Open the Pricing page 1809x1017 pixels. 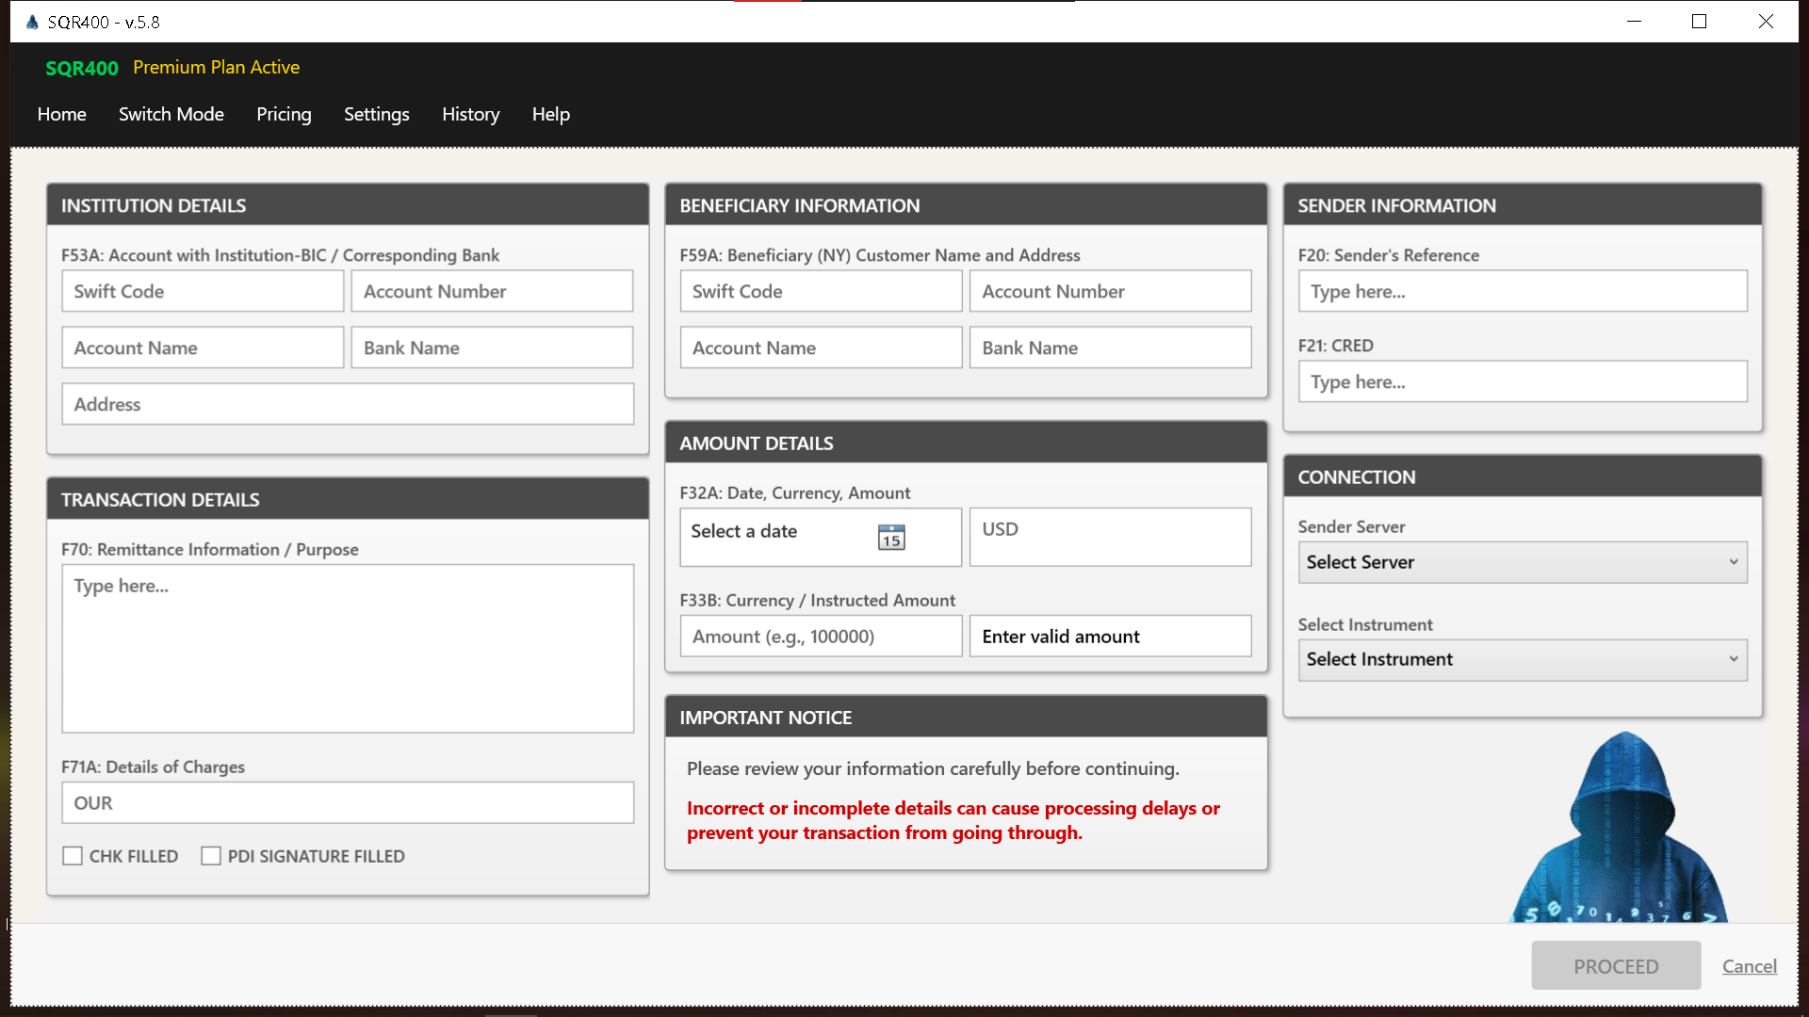click(284, 114)
